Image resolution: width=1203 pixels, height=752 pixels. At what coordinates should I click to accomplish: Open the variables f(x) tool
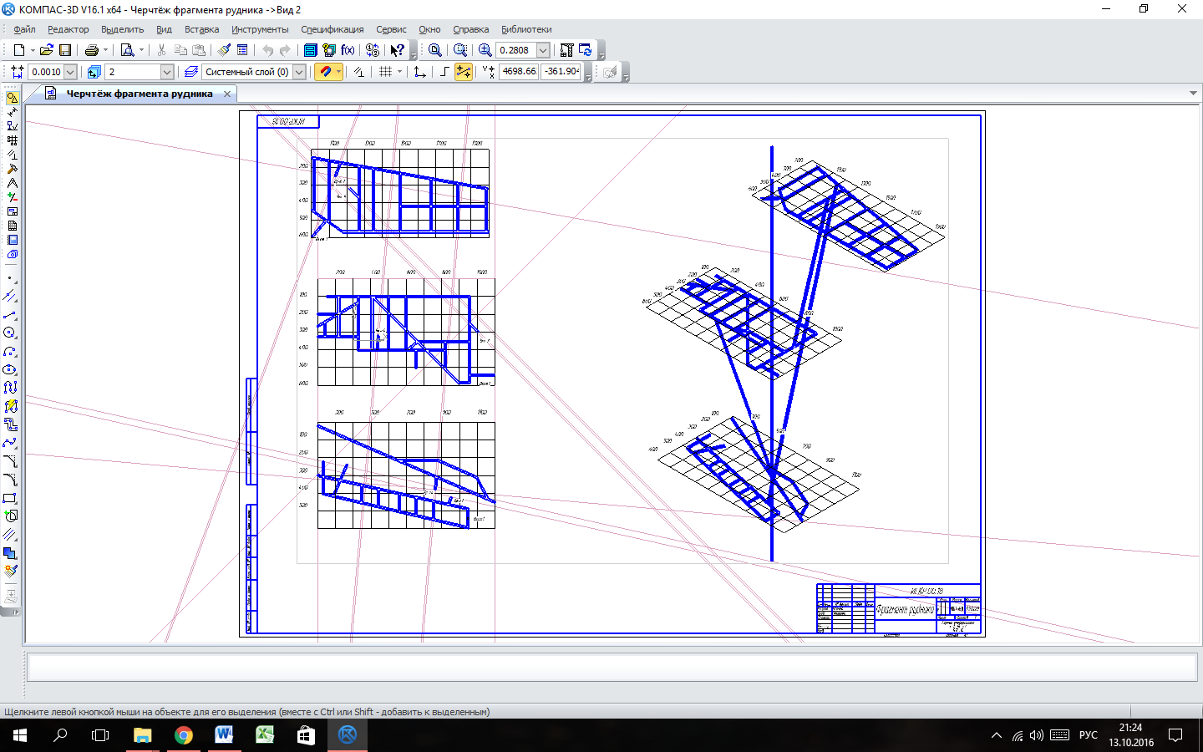click(x=348, y=50)
